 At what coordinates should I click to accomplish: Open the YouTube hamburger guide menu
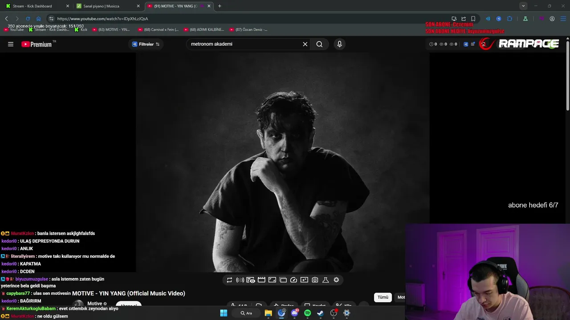pyautogui.click(x=11, y=44)
